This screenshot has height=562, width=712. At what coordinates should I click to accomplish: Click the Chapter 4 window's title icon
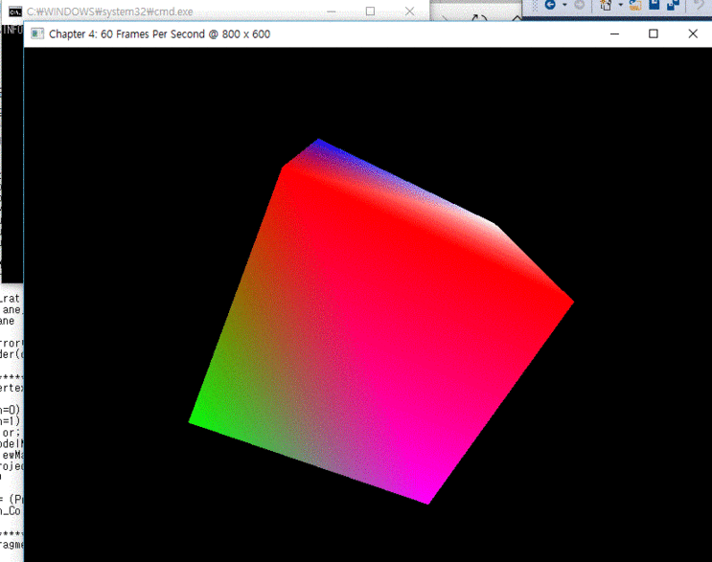click(37, 34)
